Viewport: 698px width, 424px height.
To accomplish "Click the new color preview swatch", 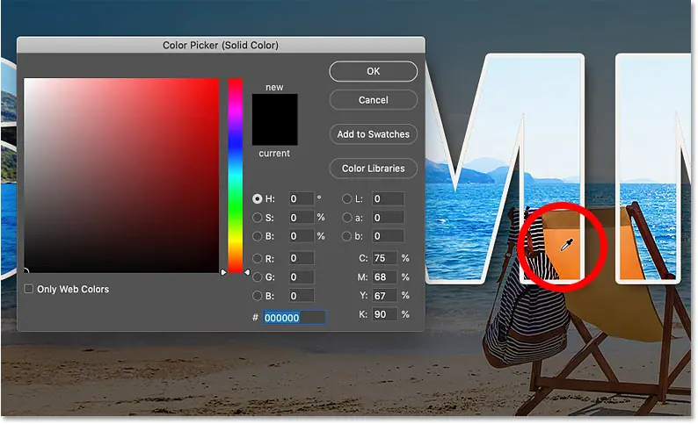I will point(274,107).
